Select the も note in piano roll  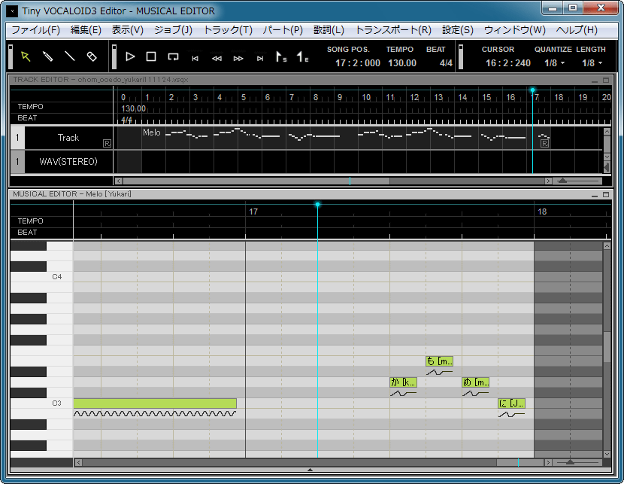click(x=439, y=361)
